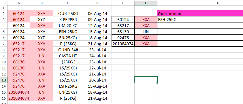Select cell E3 with 60124

[123, 20]
